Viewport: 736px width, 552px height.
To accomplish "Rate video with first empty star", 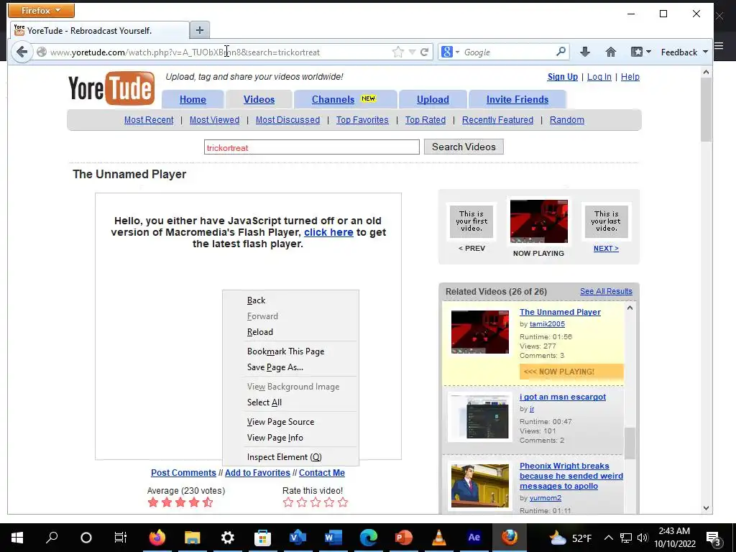I will 288,502.
